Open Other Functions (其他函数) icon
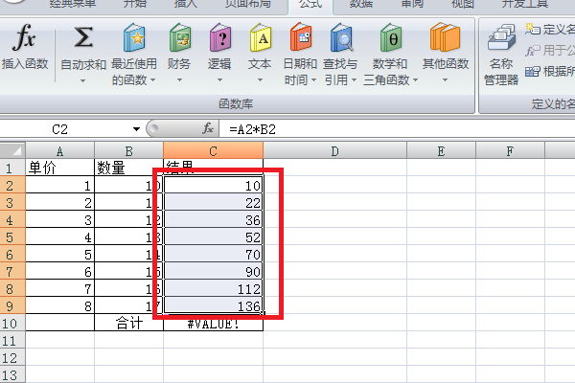The height and width of the screenshot is (383, 575). [x=445, y=37]
